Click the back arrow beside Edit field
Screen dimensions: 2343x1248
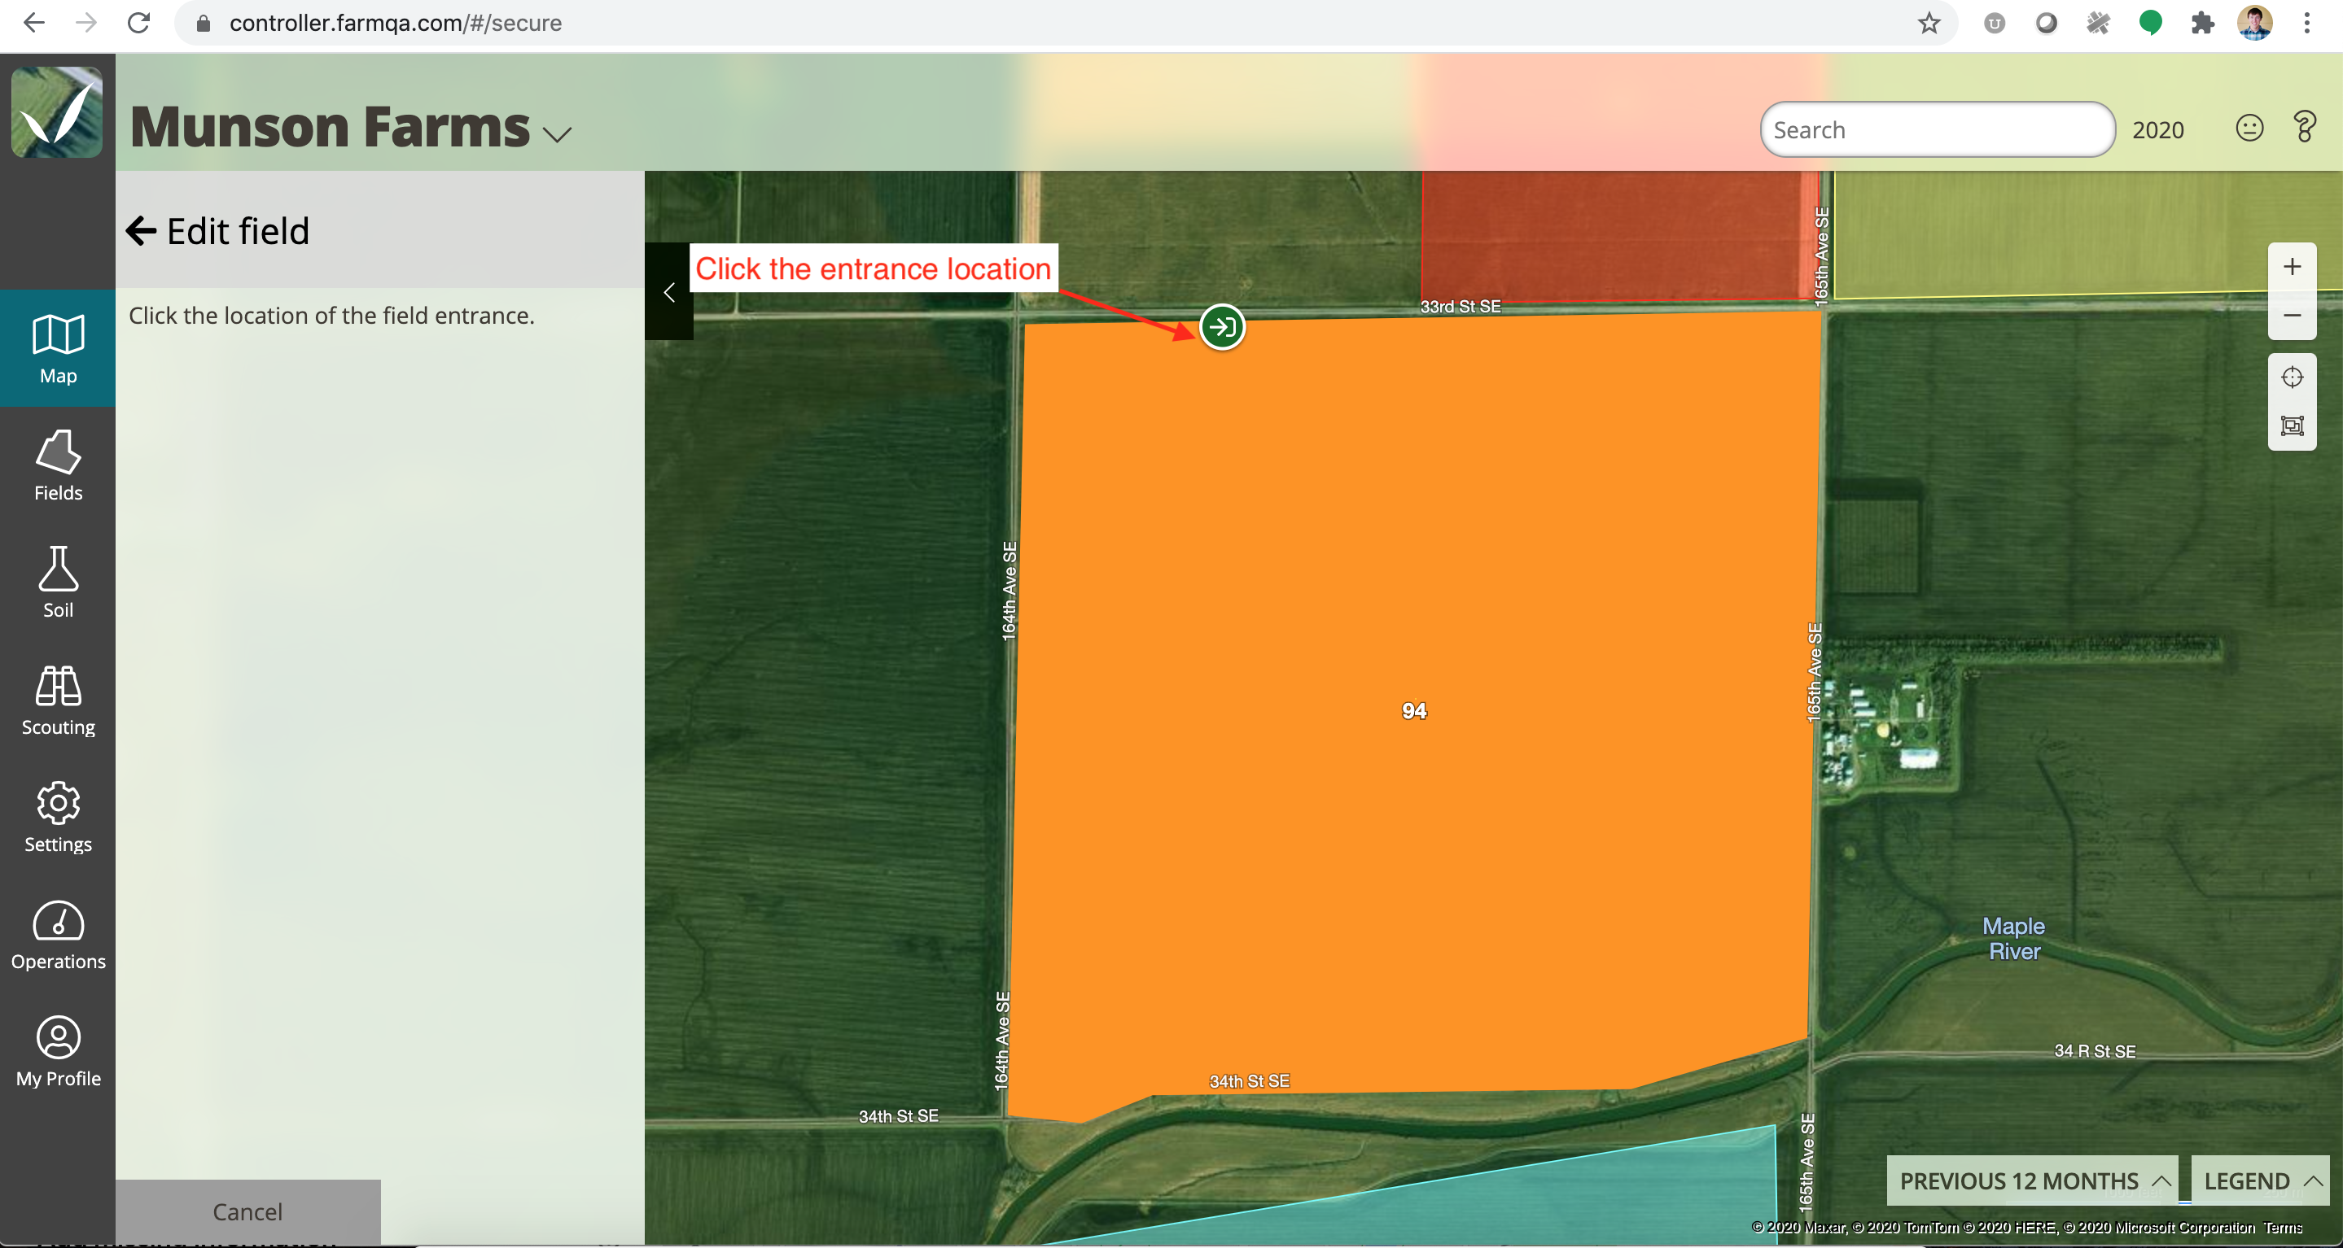point(141,231)
